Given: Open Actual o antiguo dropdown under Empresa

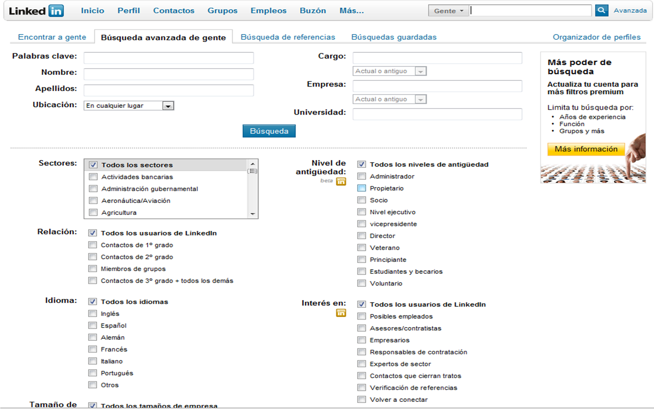Looking at the screenshot, I should [x=389, y=99].
